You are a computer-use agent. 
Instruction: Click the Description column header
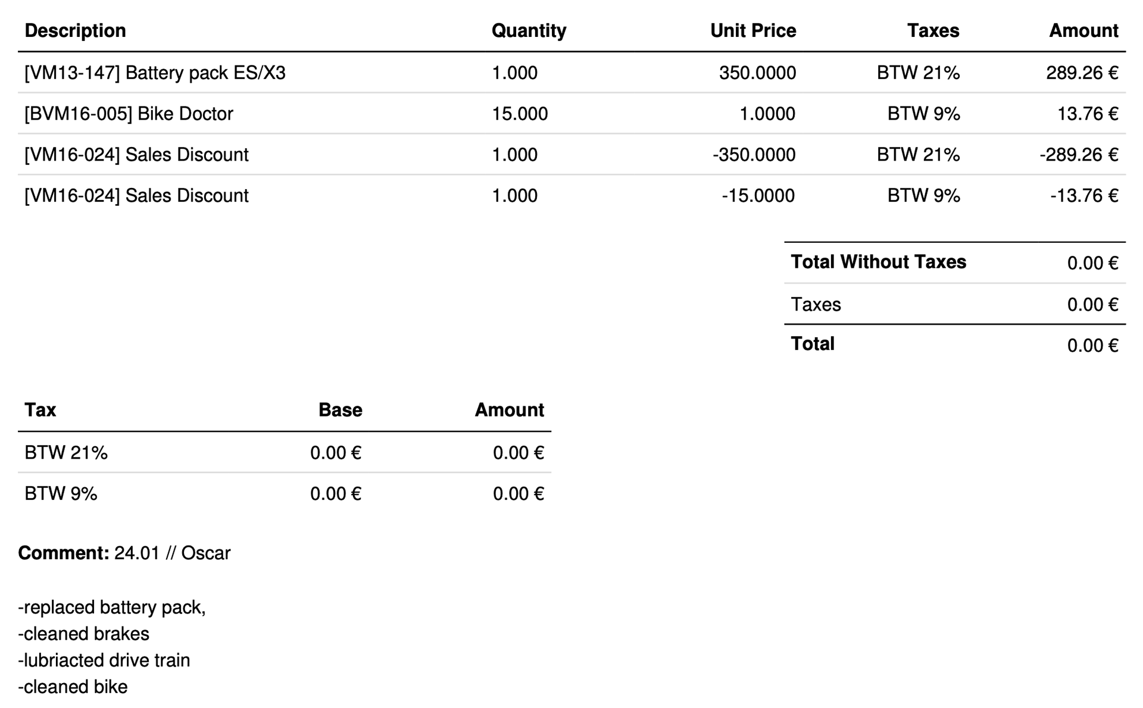(75, 31)
